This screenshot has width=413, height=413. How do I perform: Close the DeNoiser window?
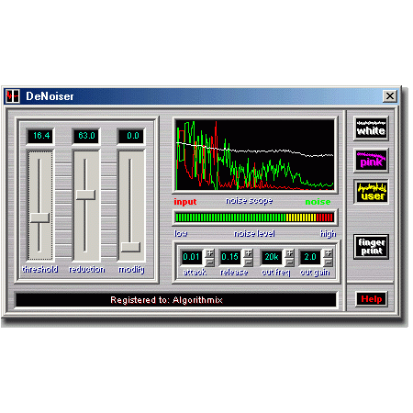pos(390,96)
